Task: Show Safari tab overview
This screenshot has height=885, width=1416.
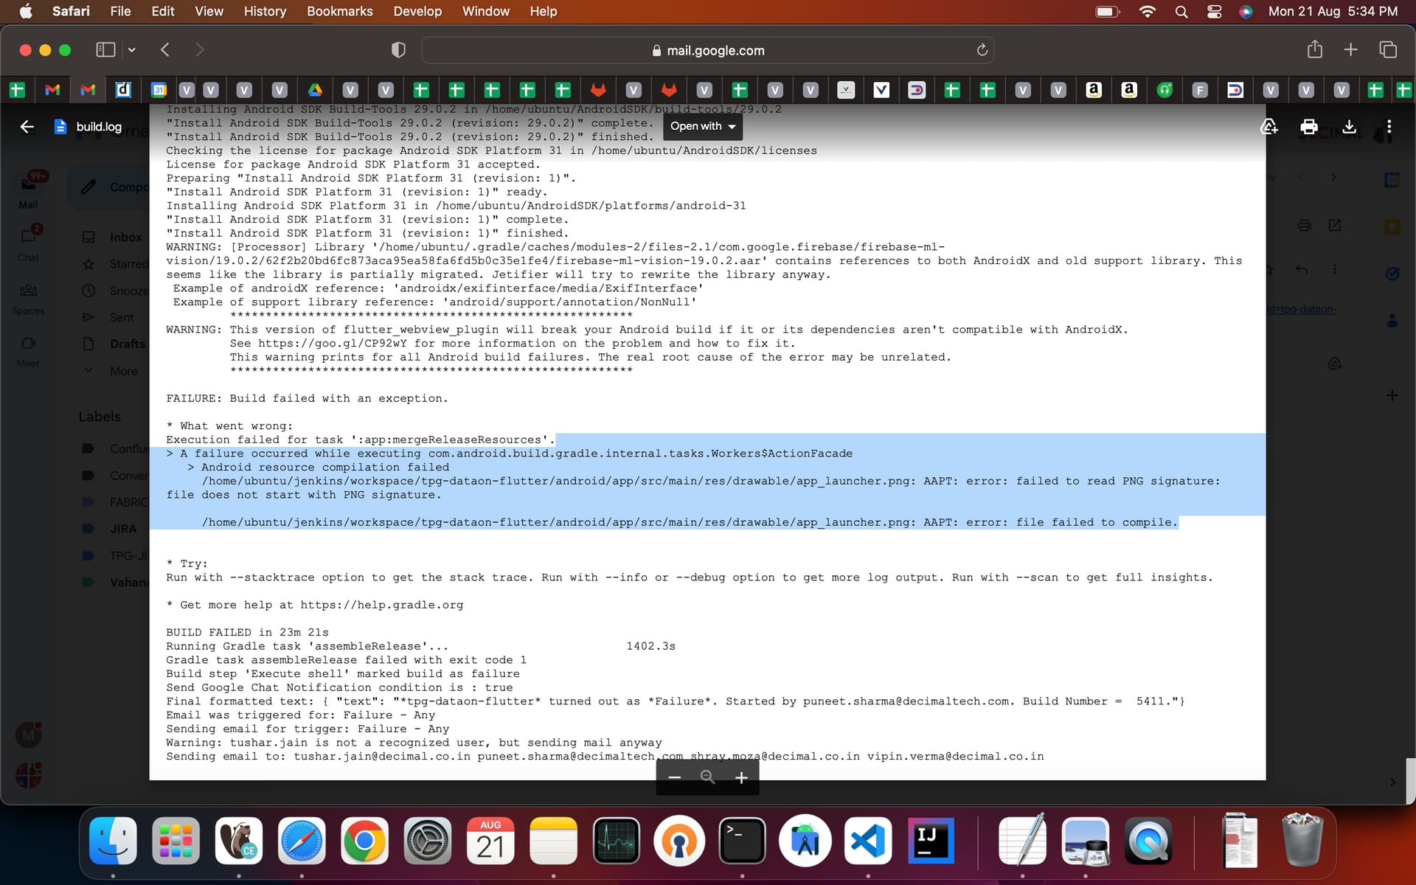Action: [1387, 49]
